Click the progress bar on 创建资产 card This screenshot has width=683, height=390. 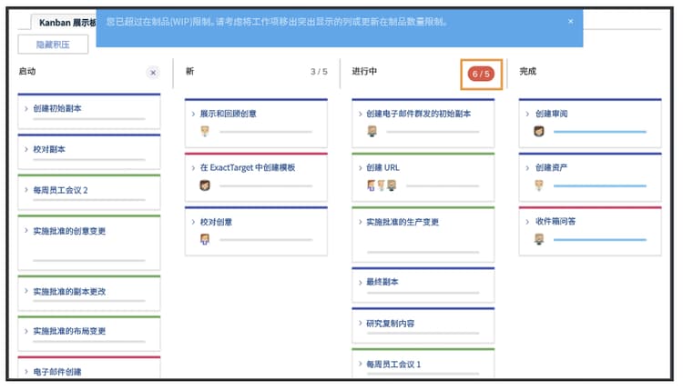[600, 186]
